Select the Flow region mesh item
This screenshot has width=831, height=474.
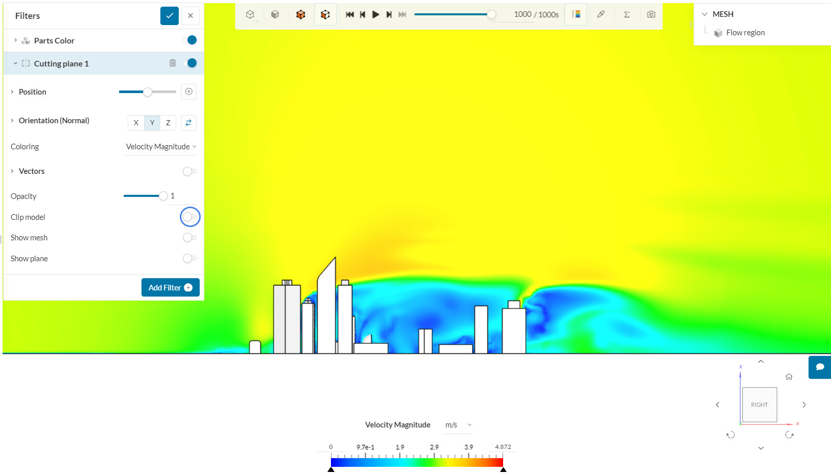pos(745,33)
